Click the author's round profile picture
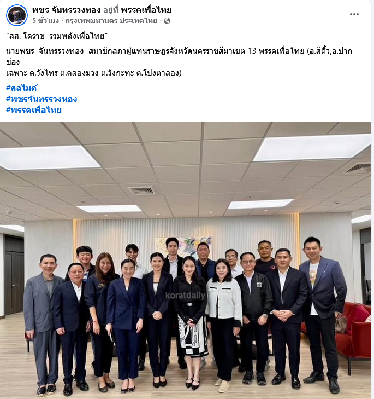Image resolution: width=374 pixels, height=399 pixels. (17, 15)
